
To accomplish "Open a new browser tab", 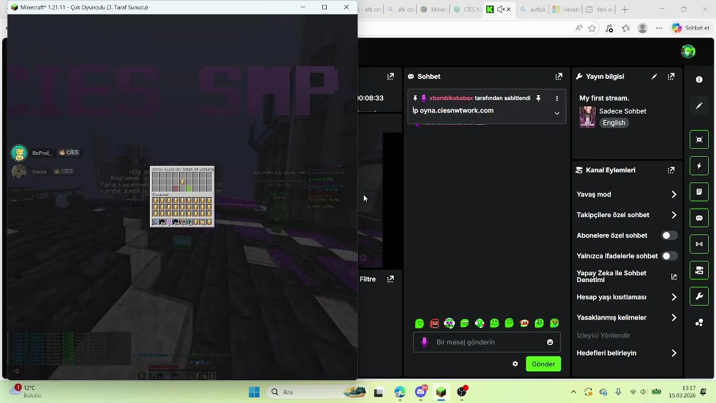I will pyautogui.click(x=625, y=10).
